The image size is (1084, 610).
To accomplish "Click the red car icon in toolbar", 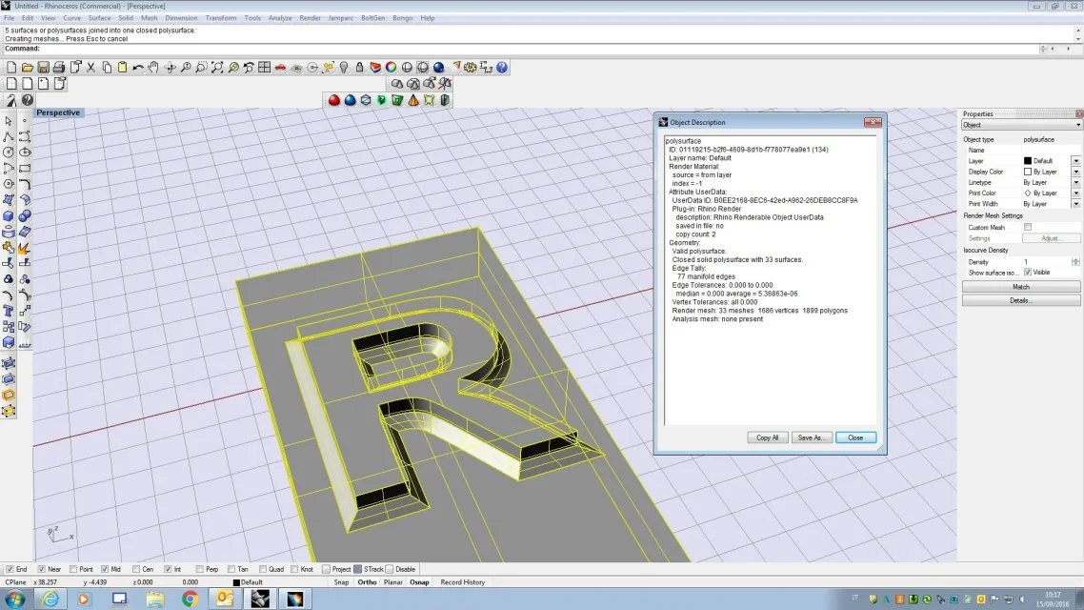I will click(x=280, y=67).
